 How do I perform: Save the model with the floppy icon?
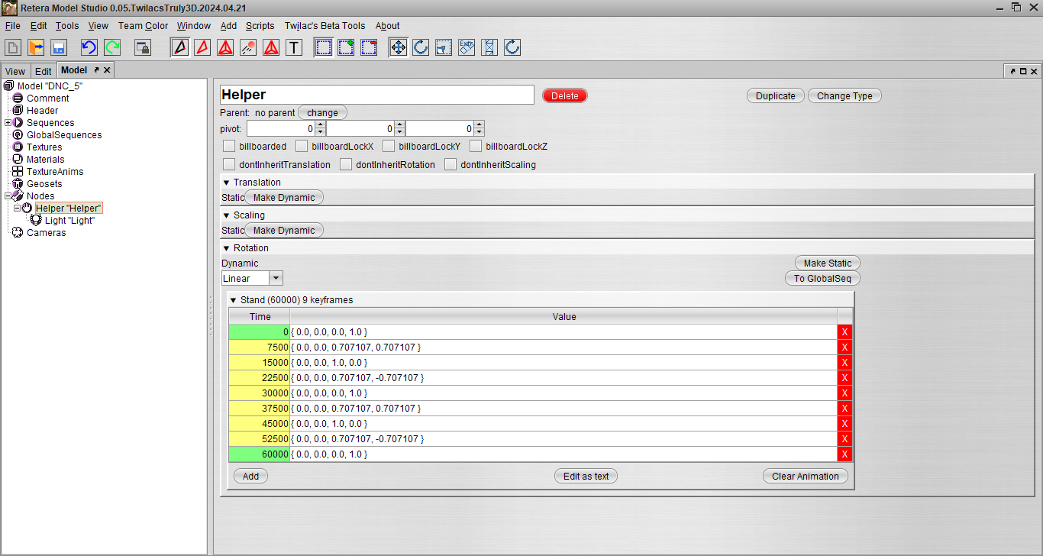pos(59,47)
